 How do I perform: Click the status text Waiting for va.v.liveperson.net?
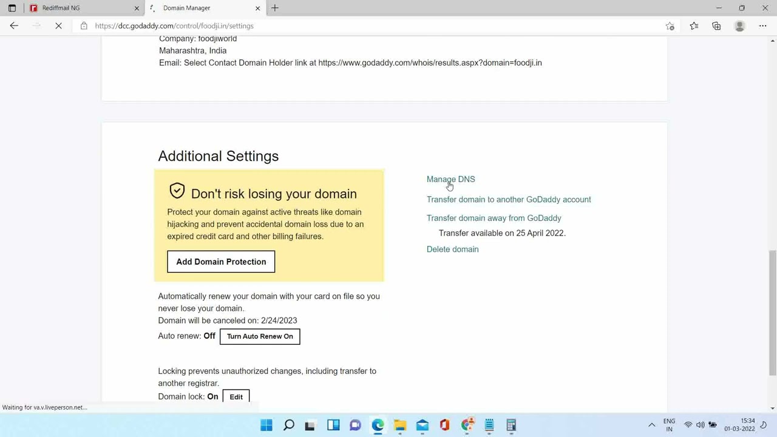click(x=44, y=407)
